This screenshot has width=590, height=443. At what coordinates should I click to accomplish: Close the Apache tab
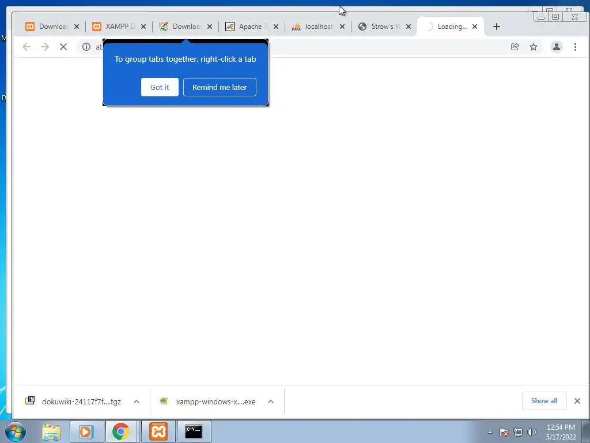click(276, 27)
